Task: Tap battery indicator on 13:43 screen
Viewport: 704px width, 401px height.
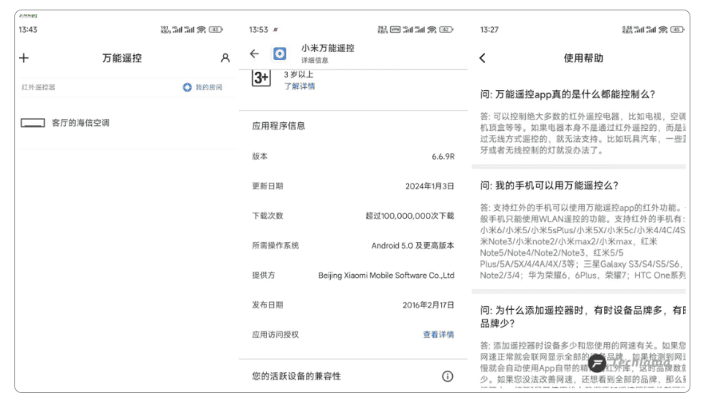Action: pyautogui.click(x=216, y=30)
